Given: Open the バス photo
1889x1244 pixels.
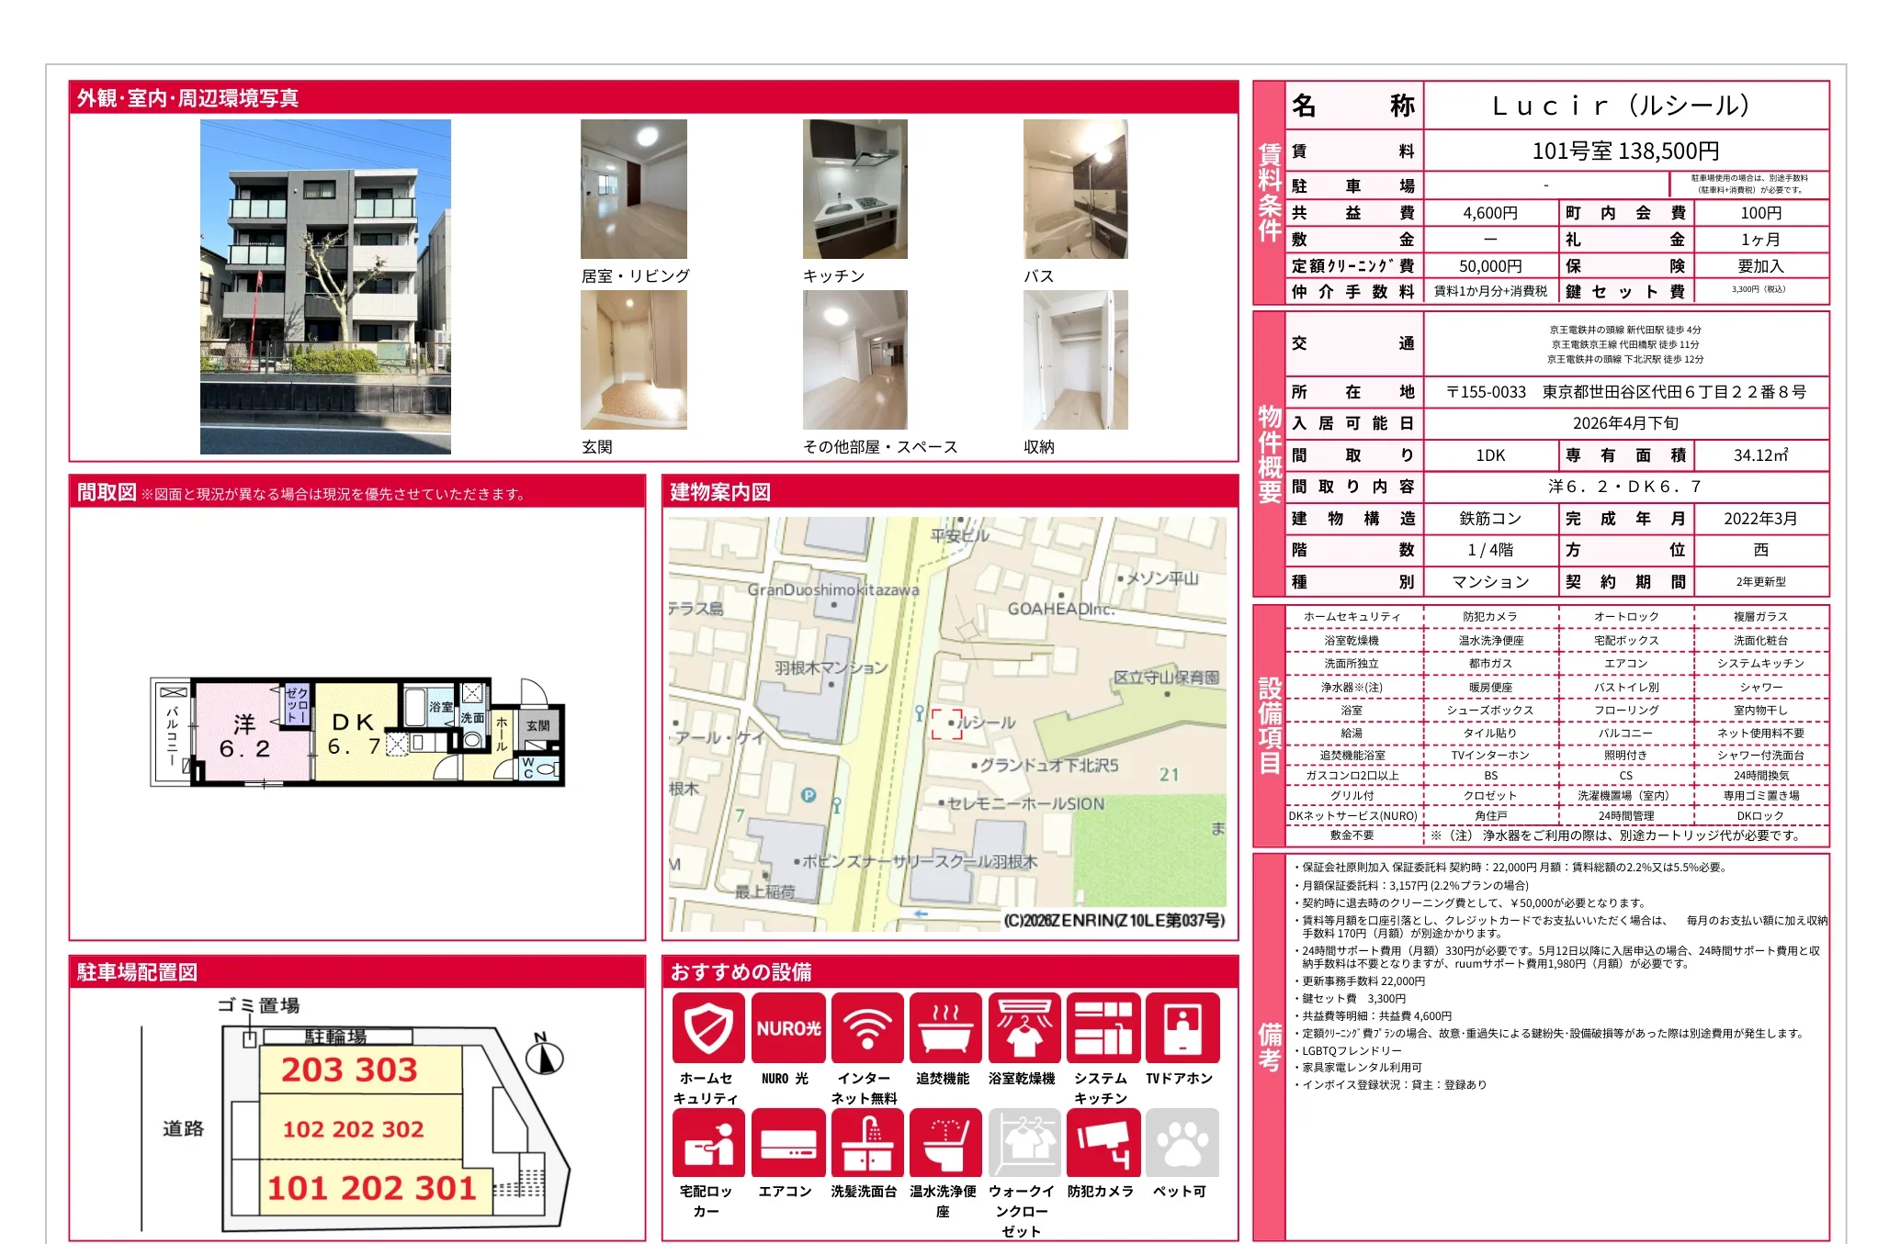Looking at the screenshot, I should pos(1075,189).
